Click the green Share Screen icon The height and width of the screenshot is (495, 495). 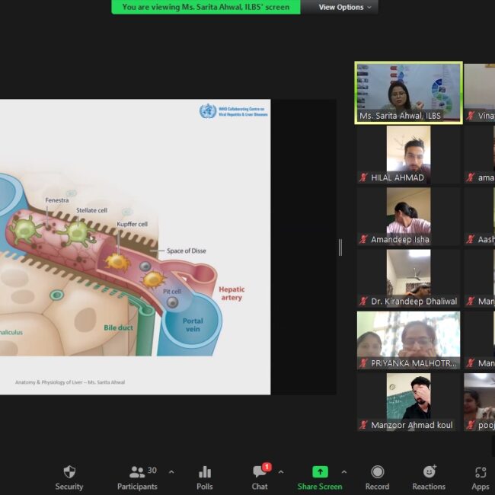[320, 472]
